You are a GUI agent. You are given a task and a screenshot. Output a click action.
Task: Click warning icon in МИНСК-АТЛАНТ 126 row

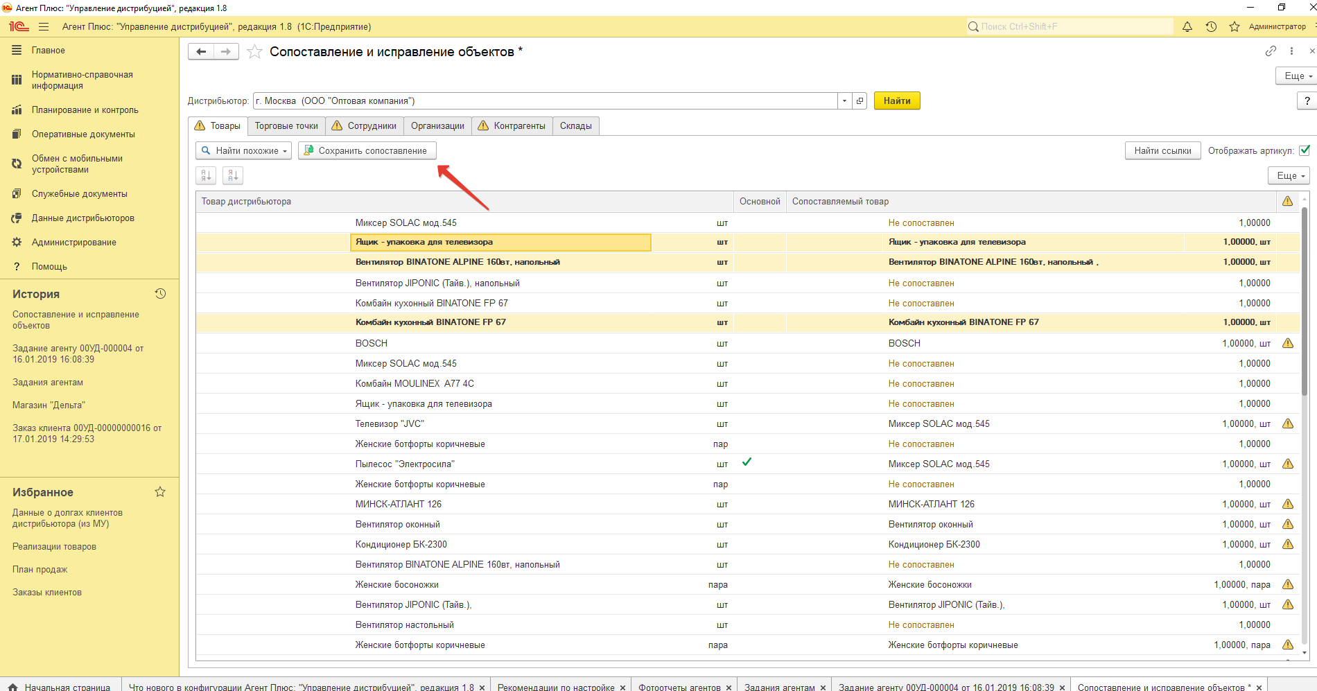coord(1288,504)
